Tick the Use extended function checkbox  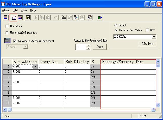[7, 33]
